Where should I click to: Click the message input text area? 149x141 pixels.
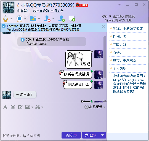click(x=54, y=120)
